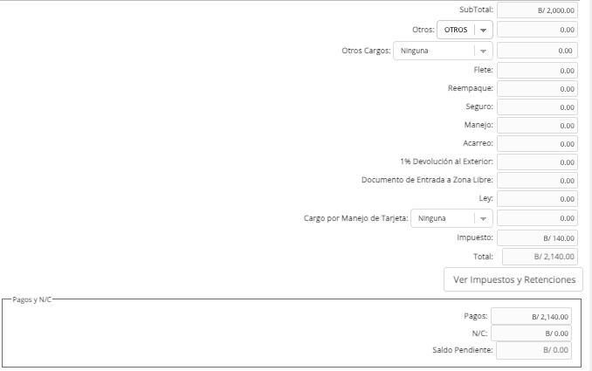Click the card handling charge amount field
The image size is (592, 371).
[x=537, y=218]
